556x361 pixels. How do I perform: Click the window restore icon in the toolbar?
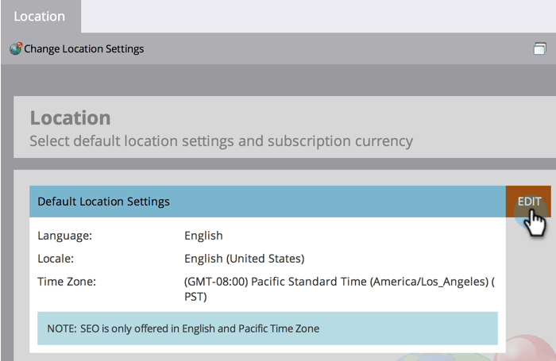pos(539,48)
